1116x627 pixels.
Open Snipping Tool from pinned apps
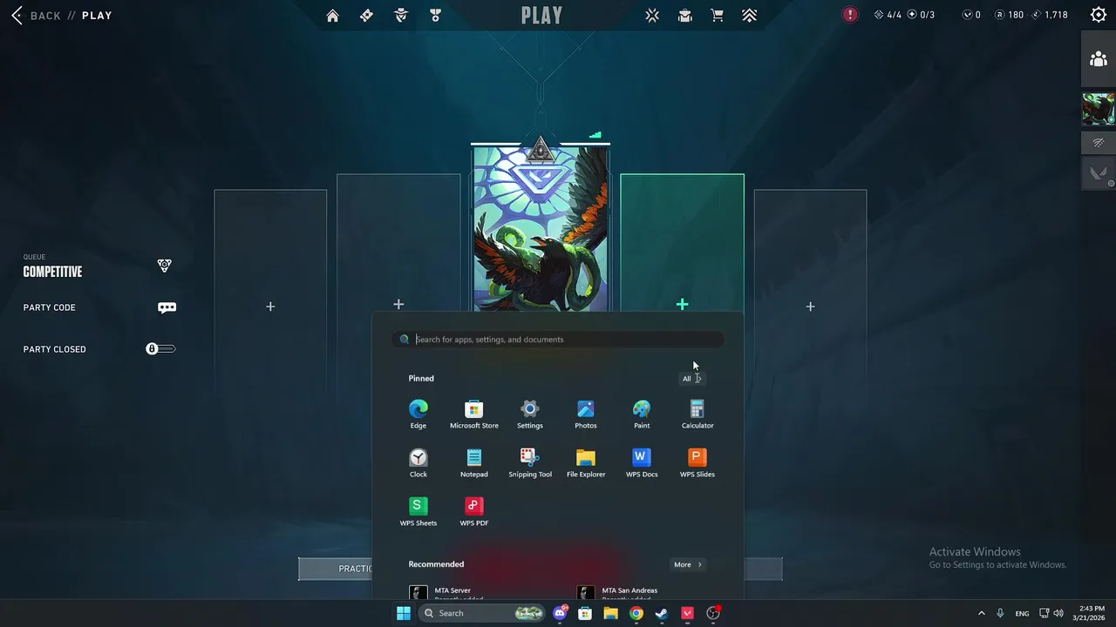pyautogui.click(x=530, y=462)
